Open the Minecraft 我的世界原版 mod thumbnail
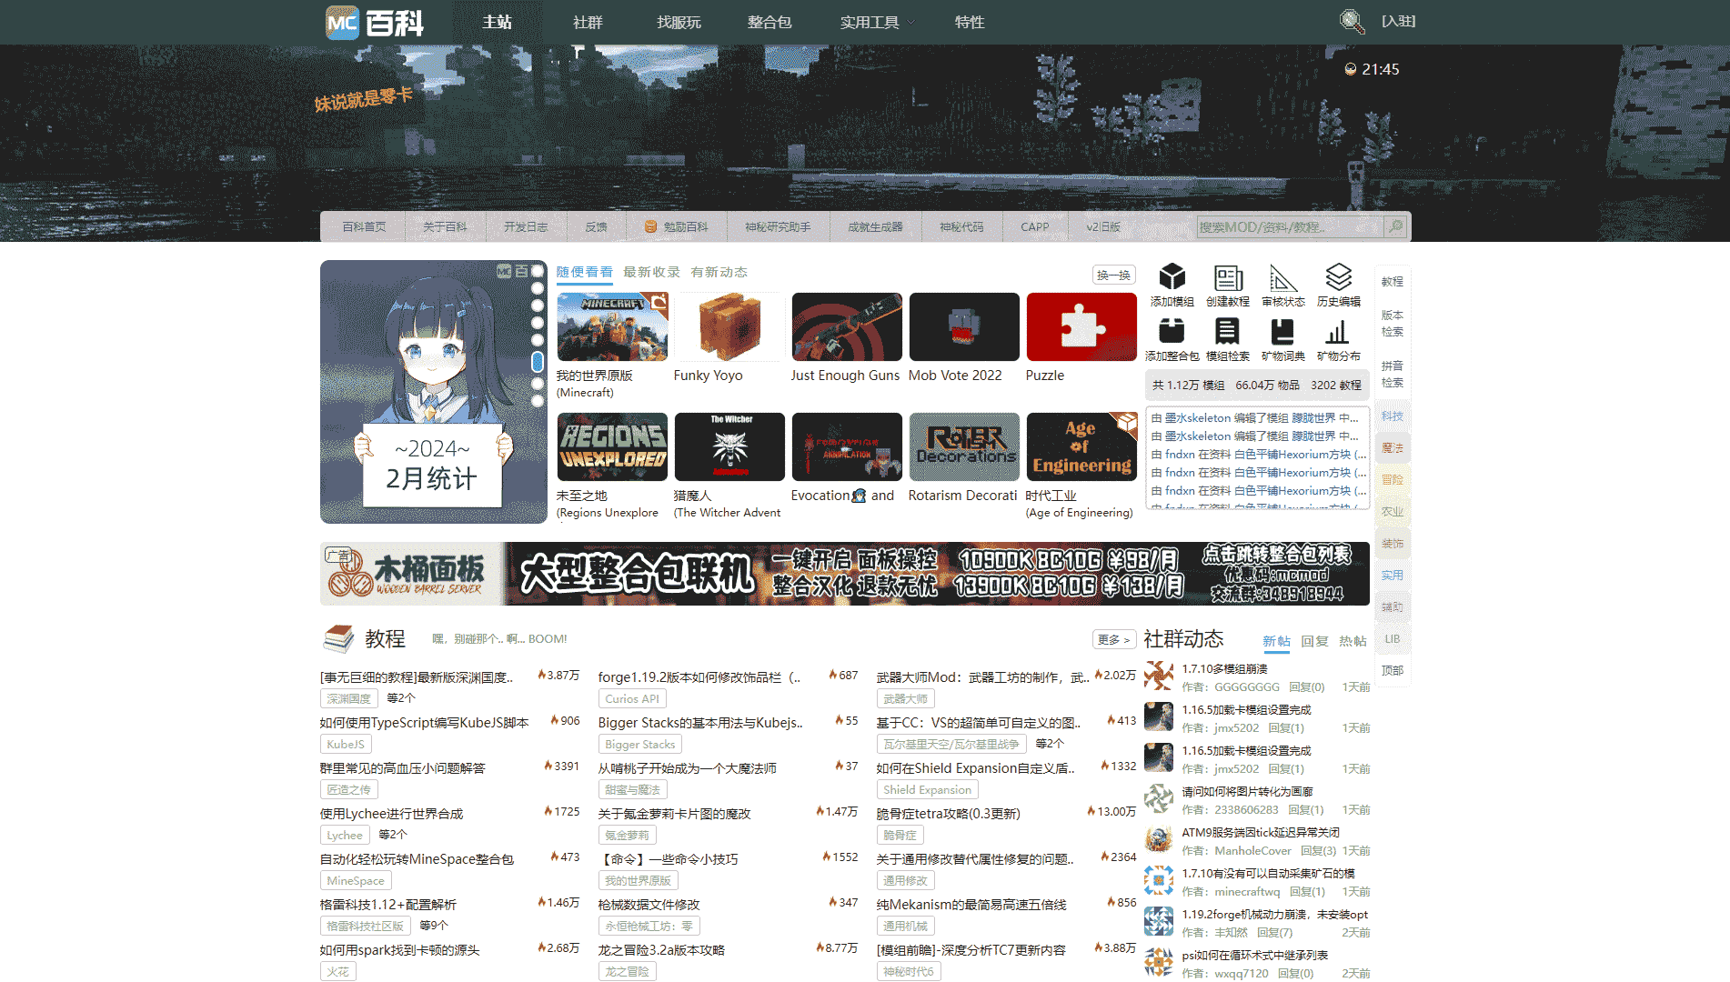 [612, 326]
